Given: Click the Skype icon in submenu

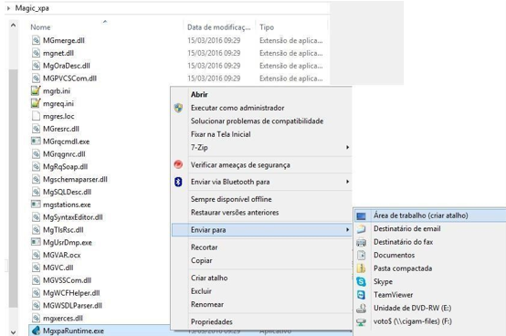Looking at the screenshot, I should point(361,282).
